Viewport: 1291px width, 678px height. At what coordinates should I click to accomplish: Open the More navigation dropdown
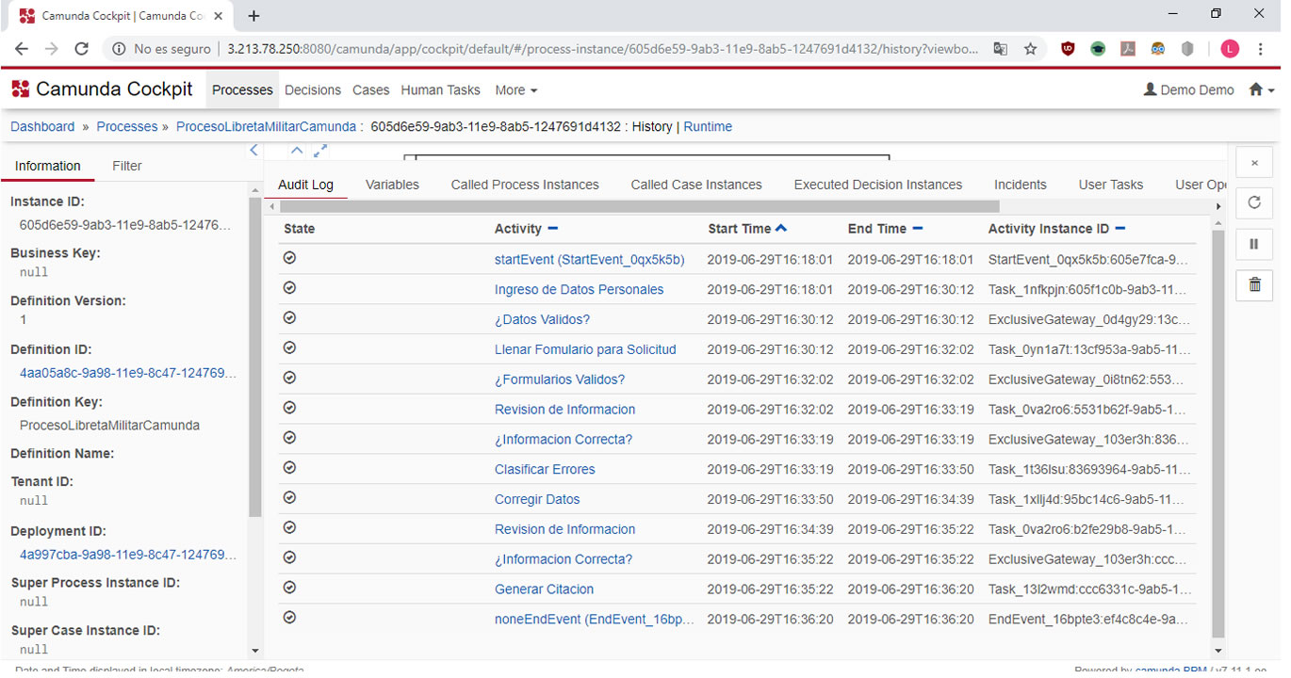[515, 90]
